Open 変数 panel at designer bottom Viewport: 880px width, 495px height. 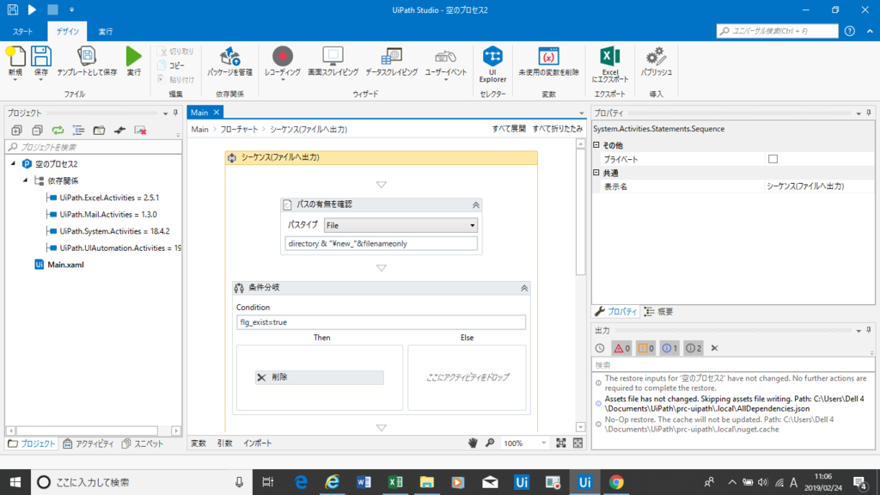coord(199,443)
